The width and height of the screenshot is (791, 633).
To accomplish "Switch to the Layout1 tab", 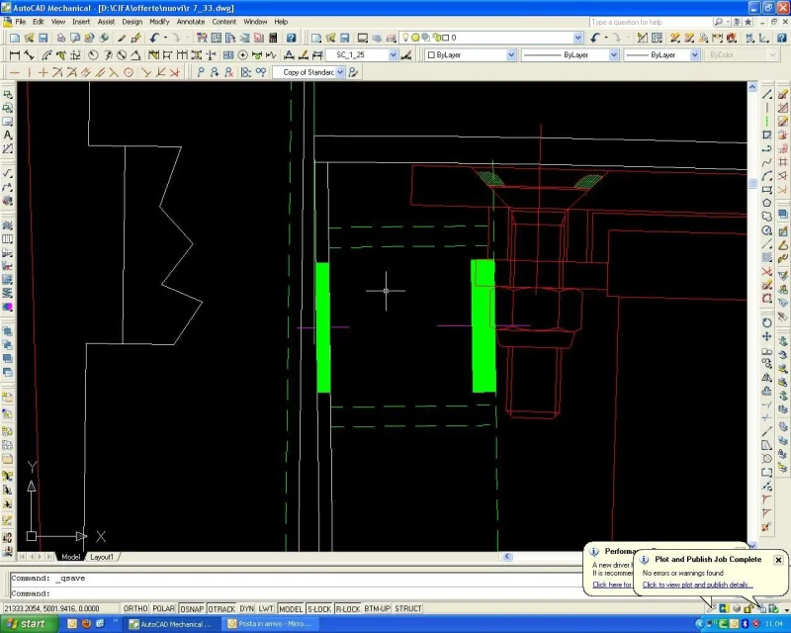I will coord(102,557).
